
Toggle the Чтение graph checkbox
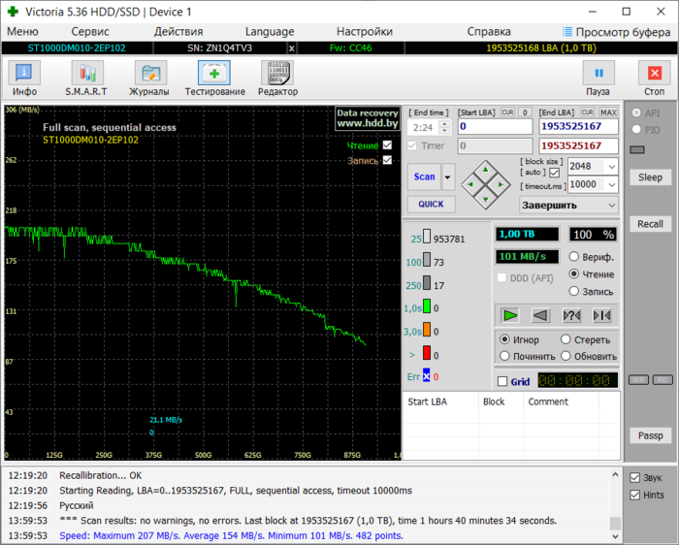pyautogui.click(x=388, y=145)
